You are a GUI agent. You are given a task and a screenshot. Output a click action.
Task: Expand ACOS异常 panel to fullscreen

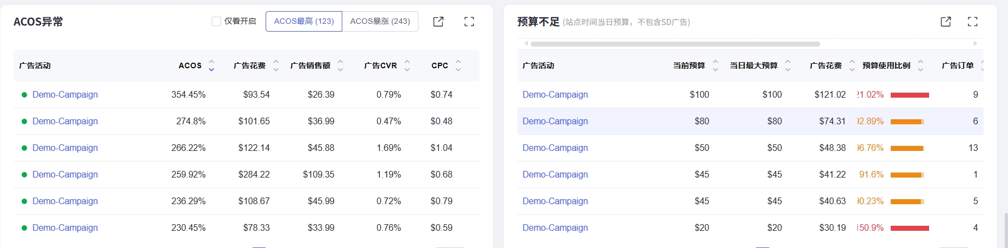[469, 22]
